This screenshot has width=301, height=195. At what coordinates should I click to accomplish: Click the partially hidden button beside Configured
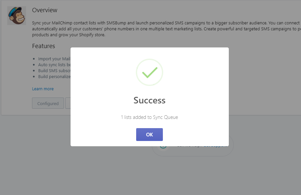tap(68, 103)
